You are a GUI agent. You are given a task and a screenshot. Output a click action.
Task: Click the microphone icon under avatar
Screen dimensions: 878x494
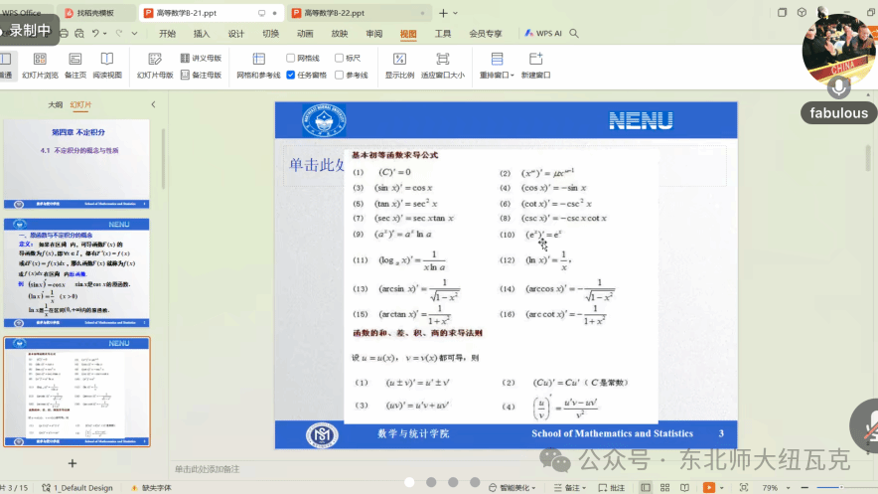click(838, 87)
